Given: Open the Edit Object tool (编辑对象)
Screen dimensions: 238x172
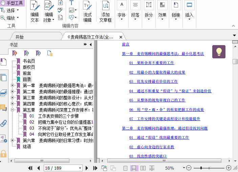Looking at the screenshot, I should click(49, 12).
